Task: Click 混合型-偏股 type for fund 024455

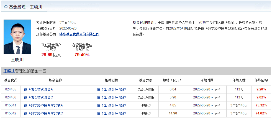Action: click(x=145, y=89)
